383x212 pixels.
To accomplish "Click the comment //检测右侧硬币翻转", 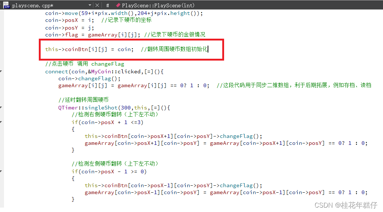I will pos(115,115).
